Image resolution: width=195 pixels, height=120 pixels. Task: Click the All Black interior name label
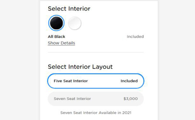[57, 37]
